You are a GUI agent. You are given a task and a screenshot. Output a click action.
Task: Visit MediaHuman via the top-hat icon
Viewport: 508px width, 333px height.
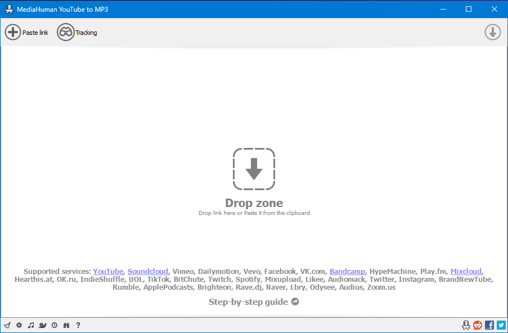pyautogui.click(x=466, y=325)
